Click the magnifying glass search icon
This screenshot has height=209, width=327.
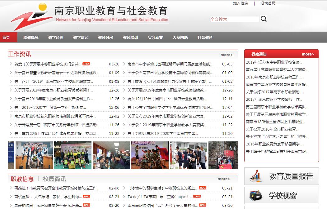pos(264,19)
